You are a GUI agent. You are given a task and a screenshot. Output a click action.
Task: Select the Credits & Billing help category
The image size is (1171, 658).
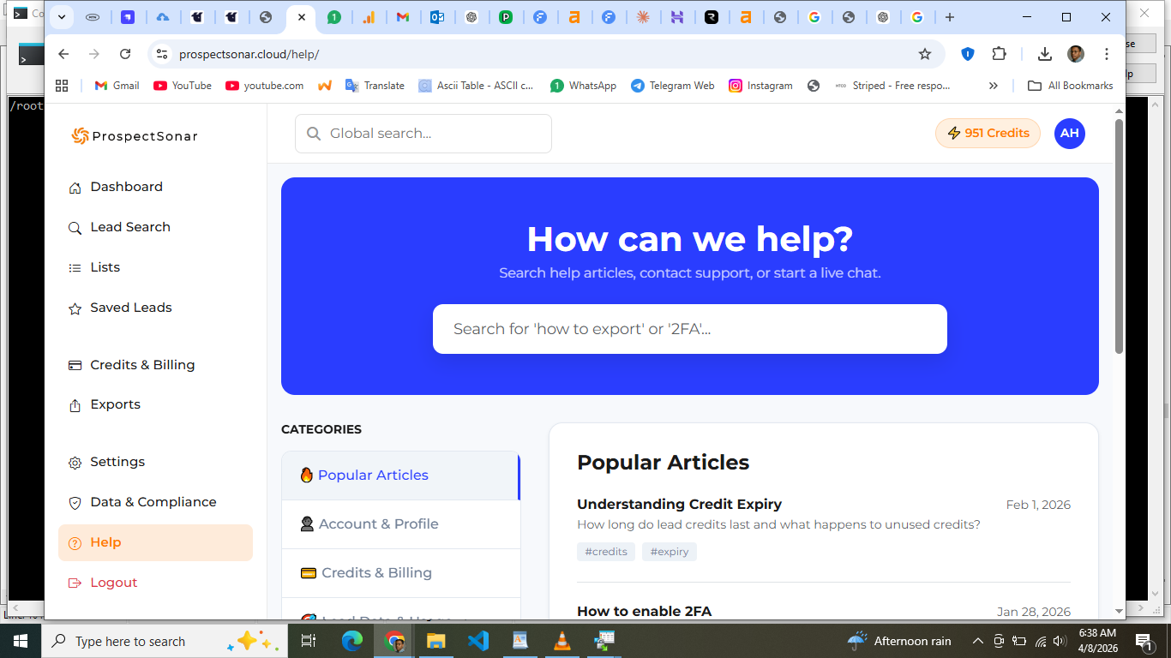click(376, 573)
